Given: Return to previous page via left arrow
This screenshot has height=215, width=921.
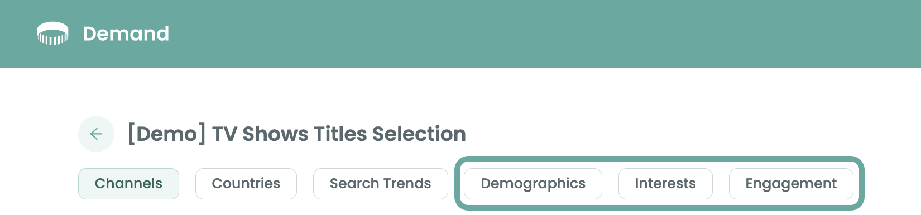Looking at the screenshot, I should tap(96, 134).
